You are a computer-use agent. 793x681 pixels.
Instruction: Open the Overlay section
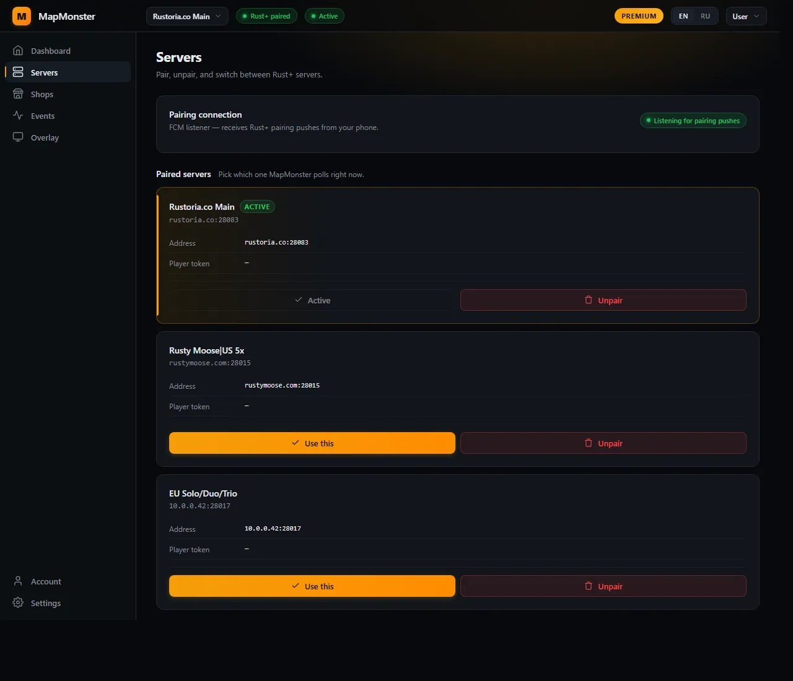coord(68,137)
